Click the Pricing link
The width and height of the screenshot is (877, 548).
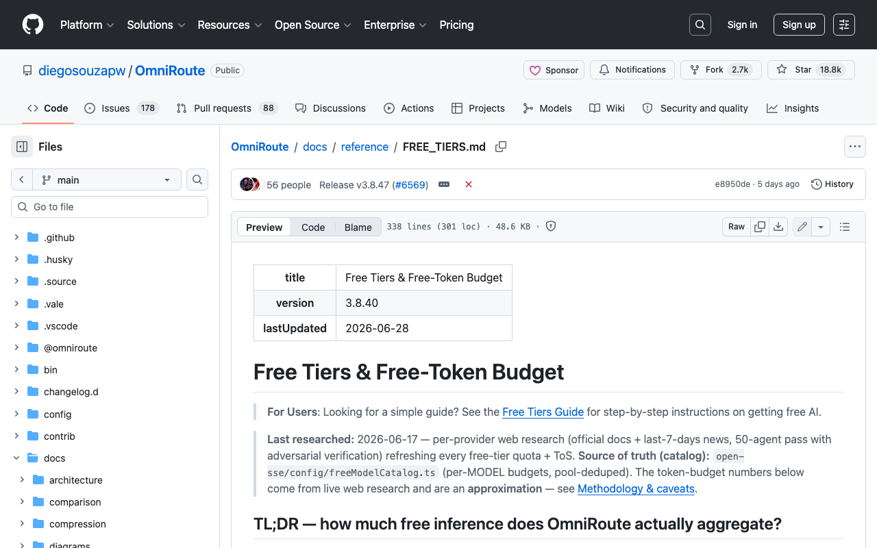(456, 25)
